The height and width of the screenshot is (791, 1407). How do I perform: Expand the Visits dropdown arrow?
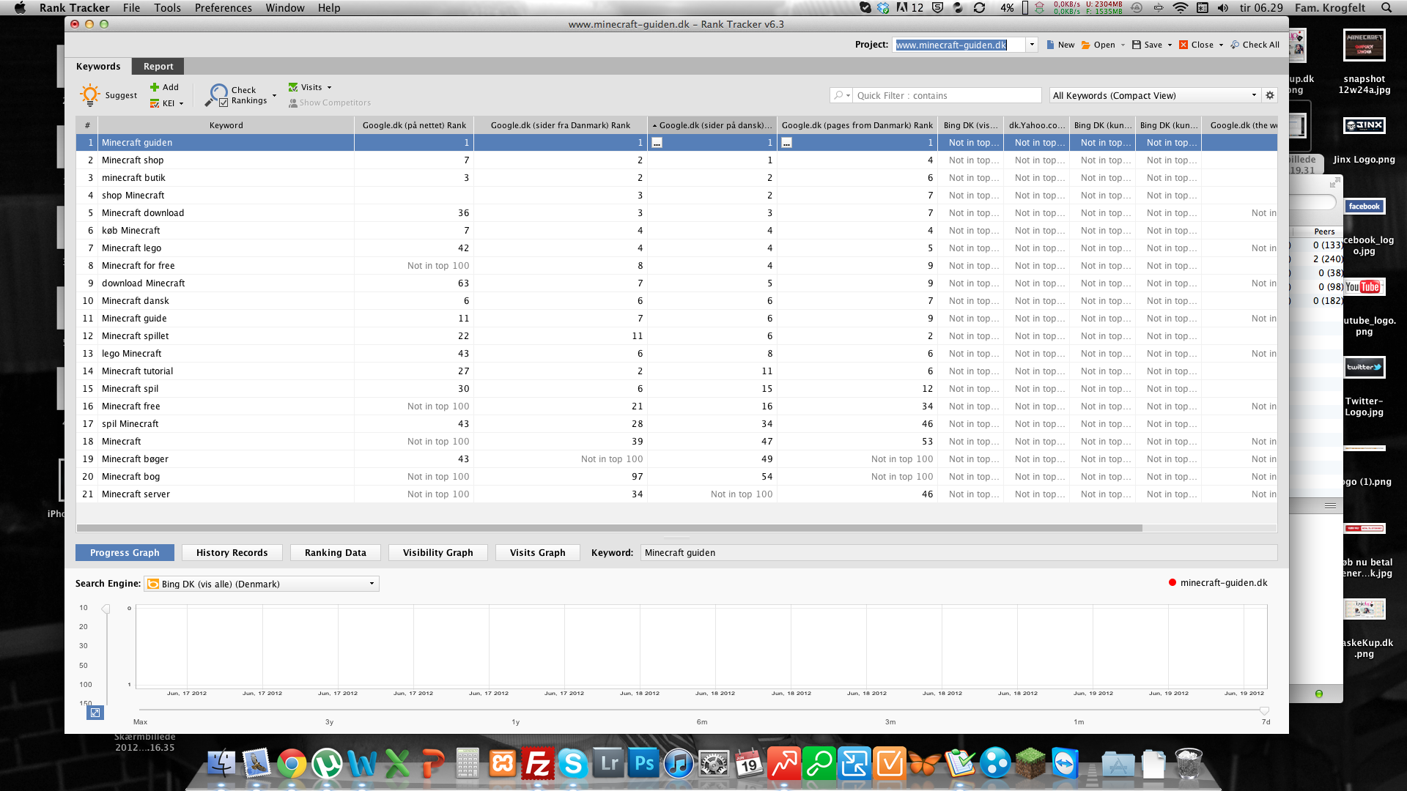coord(329,87)
